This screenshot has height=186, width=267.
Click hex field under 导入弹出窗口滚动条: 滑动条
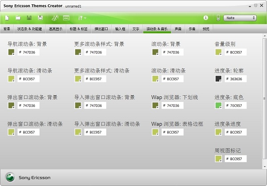point(95,132)
